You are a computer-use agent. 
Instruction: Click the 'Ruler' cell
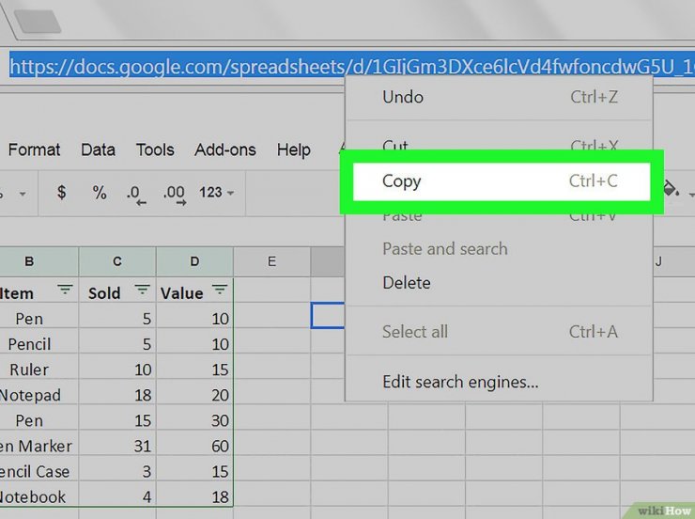(x=39, y=370)
